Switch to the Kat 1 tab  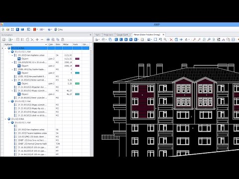[98, 35]
